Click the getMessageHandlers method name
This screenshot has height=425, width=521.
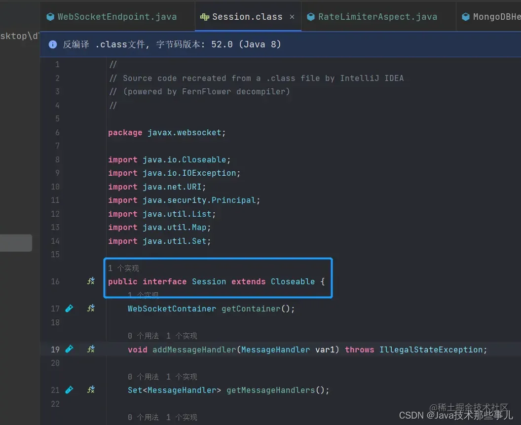tap(270, 390)
